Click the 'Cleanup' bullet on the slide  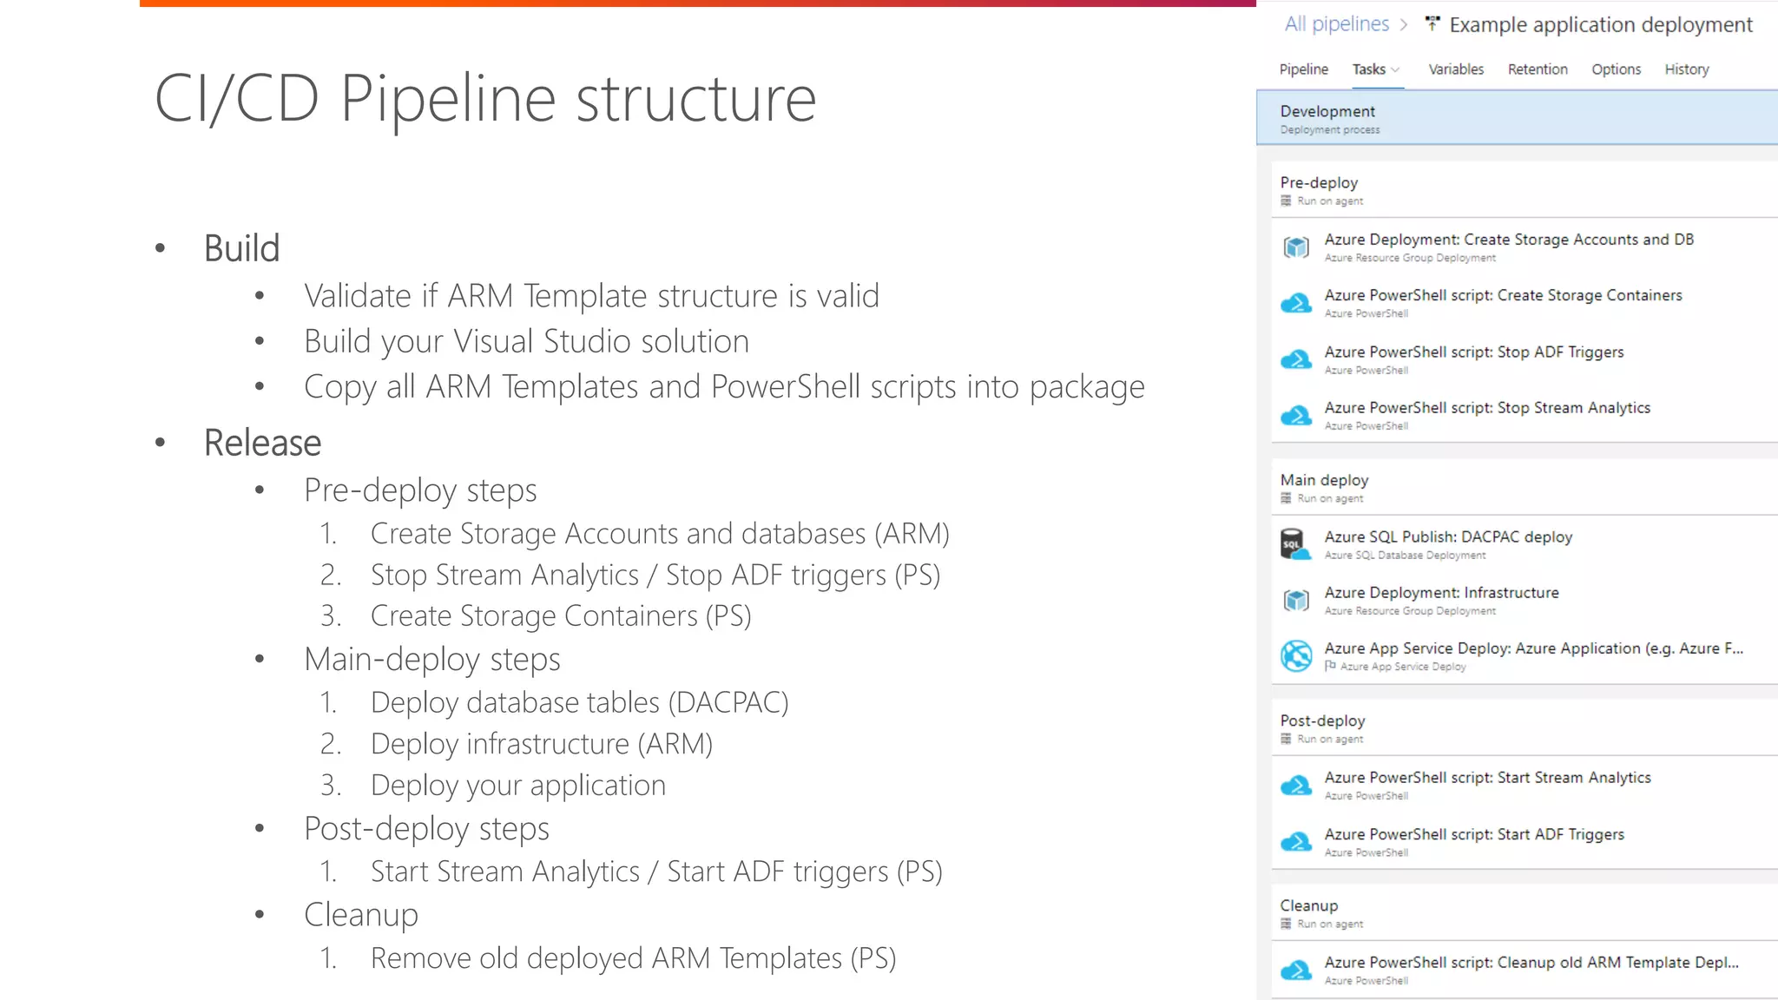[360, 915]
